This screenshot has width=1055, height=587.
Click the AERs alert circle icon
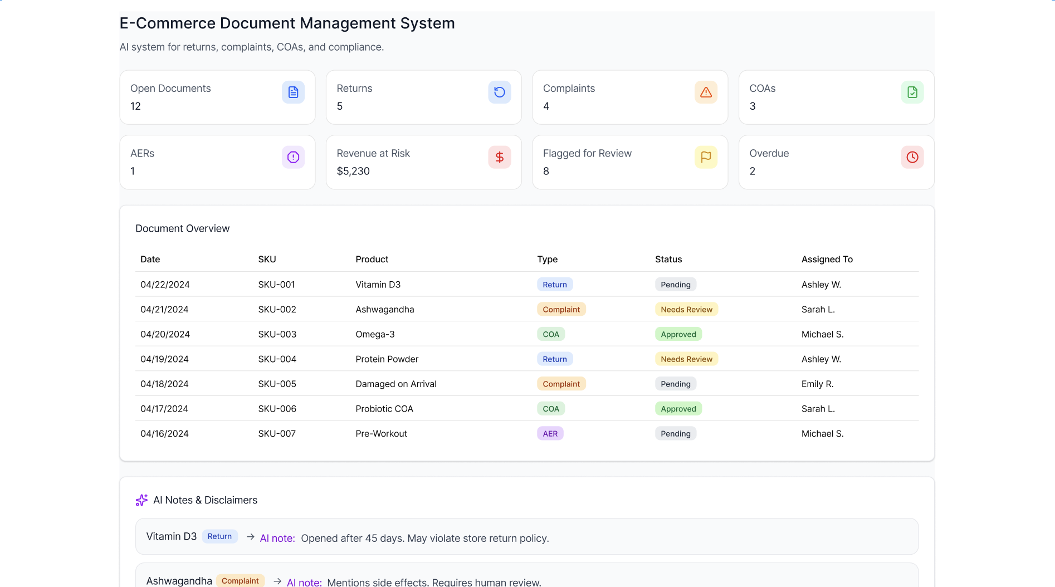(x=293, y=158)
